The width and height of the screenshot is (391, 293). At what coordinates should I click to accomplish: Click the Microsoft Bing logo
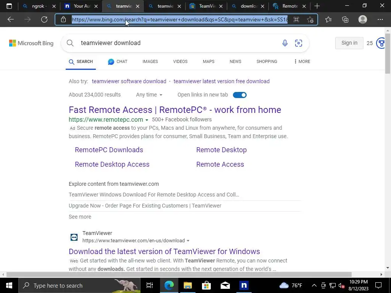point(31,43)
